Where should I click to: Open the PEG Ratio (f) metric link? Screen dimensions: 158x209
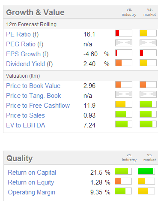coord(24,44)
